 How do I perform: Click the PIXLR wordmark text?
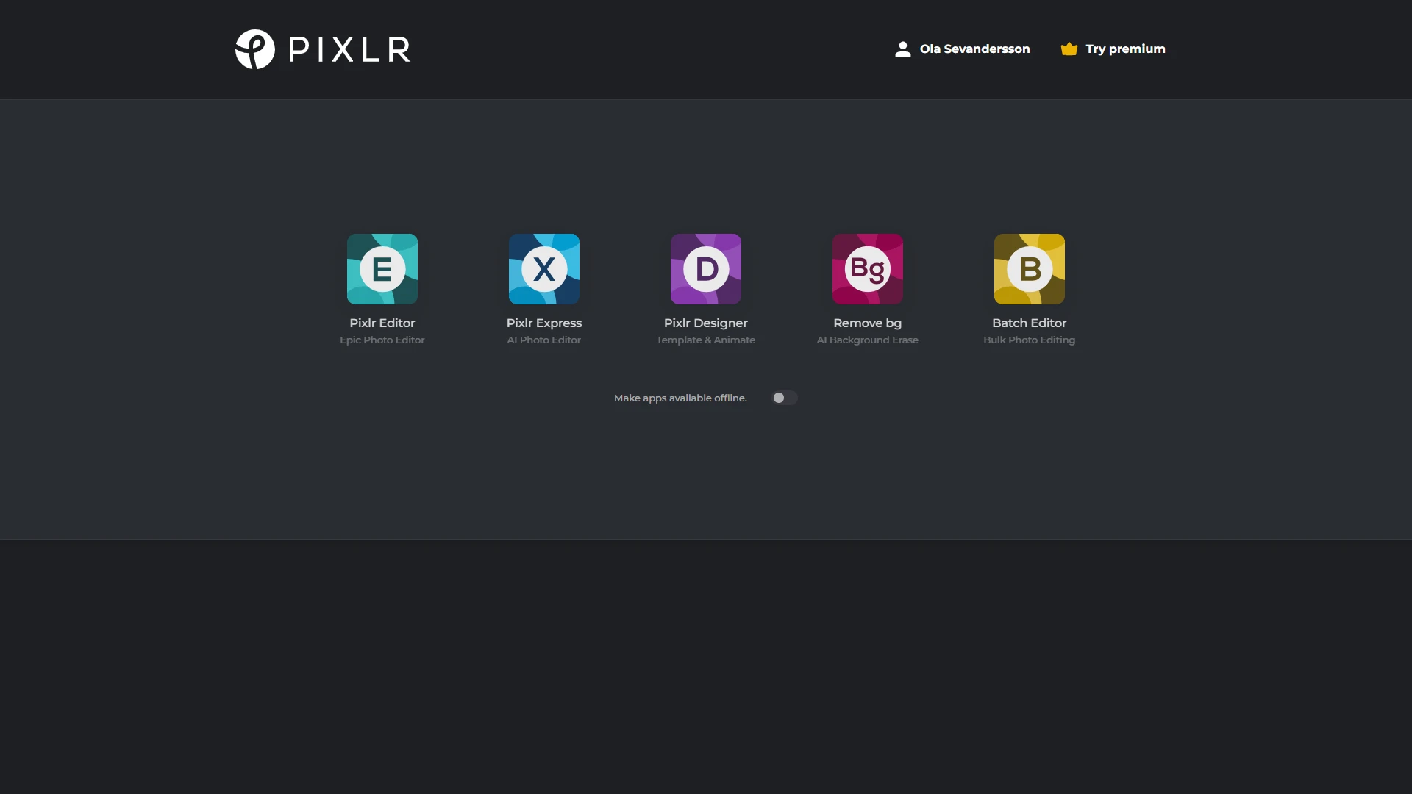(350, 49)
